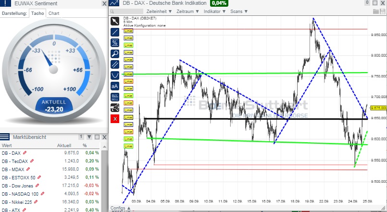Open the Scans dropdown
The image size is (387, 212).
[x=239, y=12]
